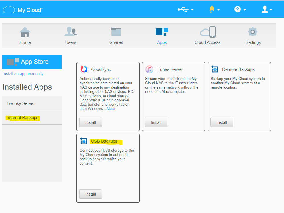The image size is (284, 213).
Task: Click the Users people icon
Action: 71,32
